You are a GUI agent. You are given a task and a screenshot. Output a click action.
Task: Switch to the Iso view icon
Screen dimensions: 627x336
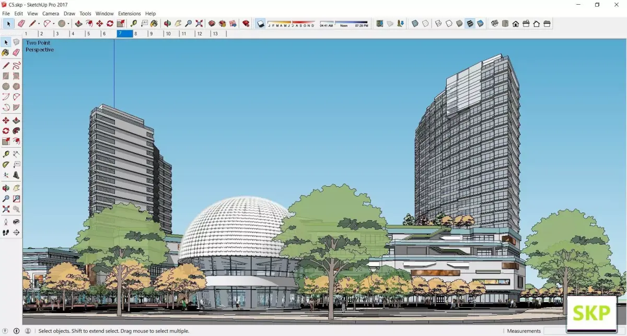pyautogui.click(x=495, y=23)
